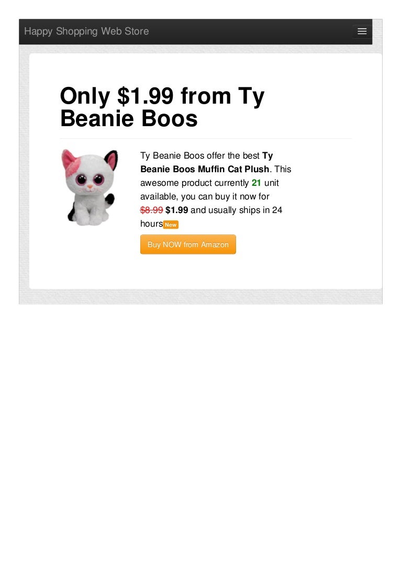Viewport: 402px width, 569px height.
Task: Click 'Ty Beanie Boos offer the best' text
Action: pos(200,155)
